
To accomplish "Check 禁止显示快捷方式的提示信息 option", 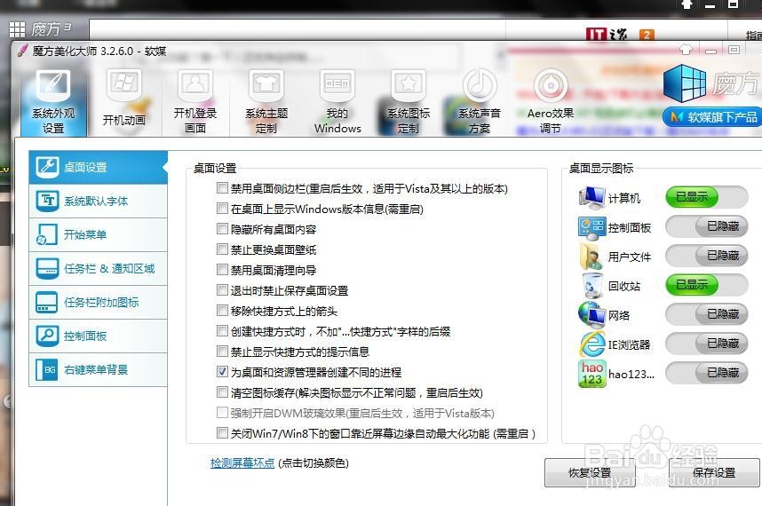I will pos(222,351).
